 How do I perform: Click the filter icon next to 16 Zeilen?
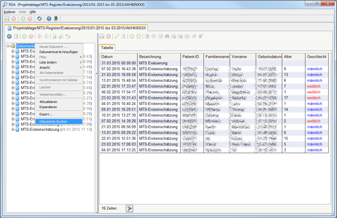point(129,208)
